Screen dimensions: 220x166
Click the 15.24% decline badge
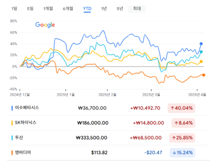[x=182, y=153]
